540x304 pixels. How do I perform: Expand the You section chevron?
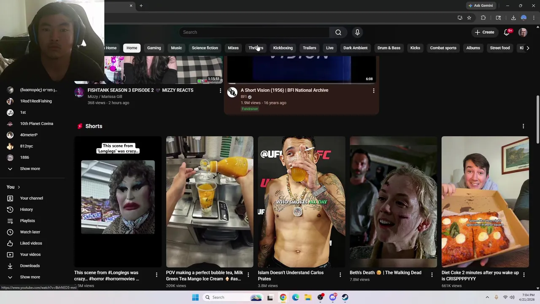pos(19,187)
